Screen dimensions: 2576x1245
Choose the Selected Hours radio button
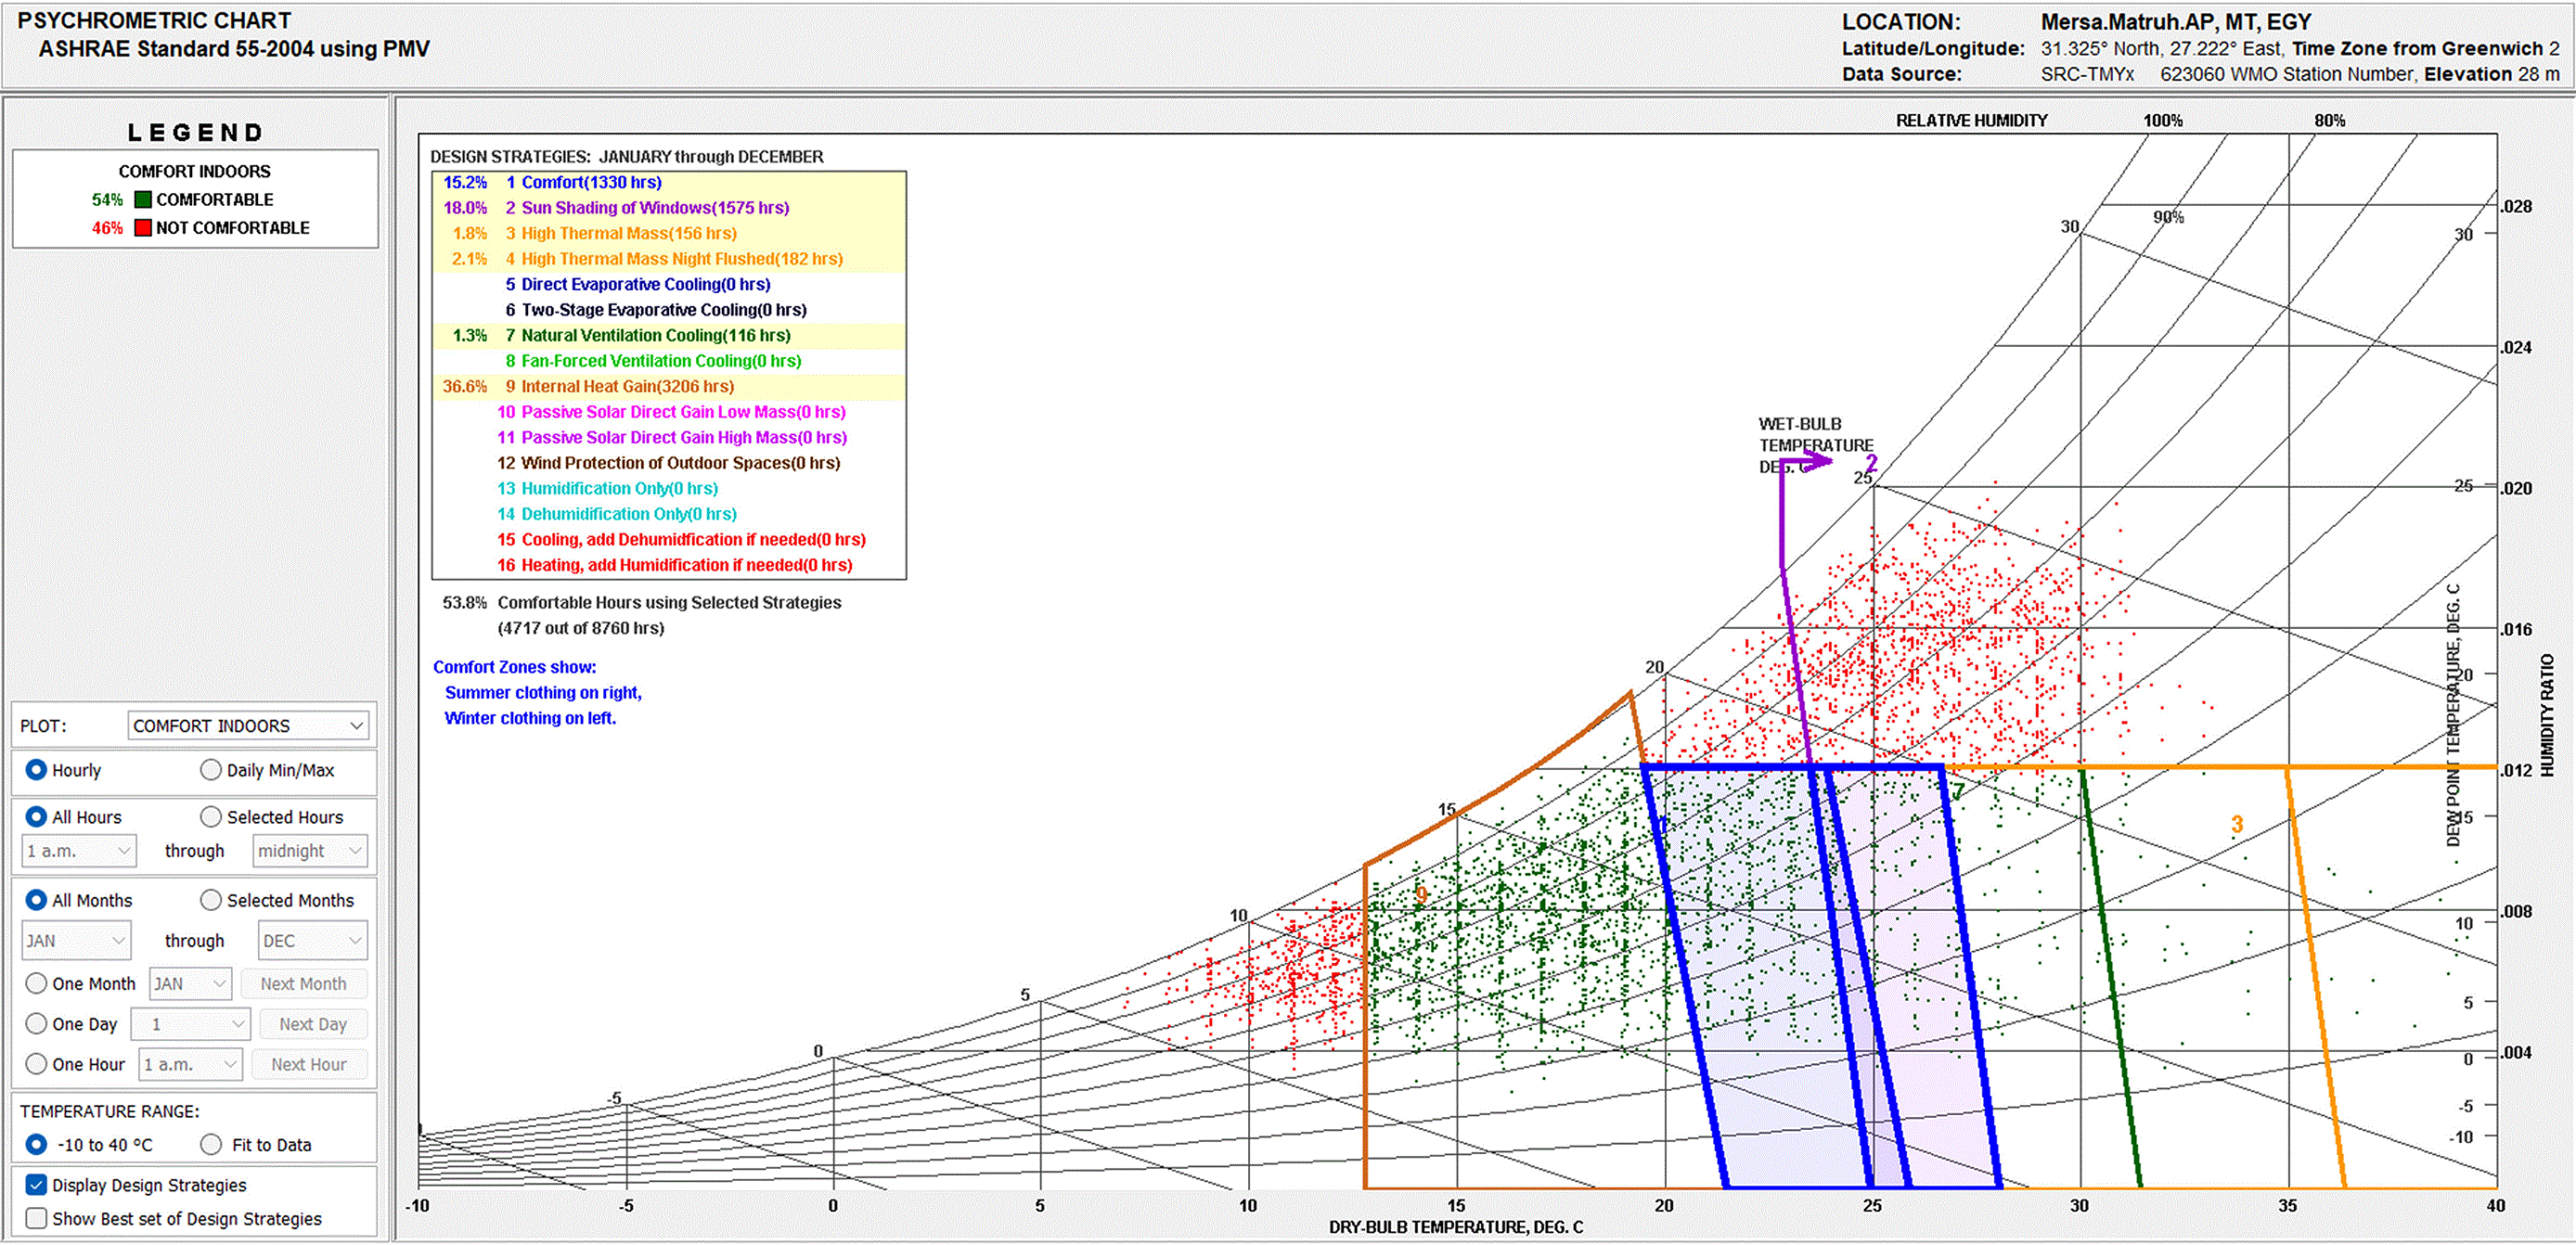(x=211, y=817)
